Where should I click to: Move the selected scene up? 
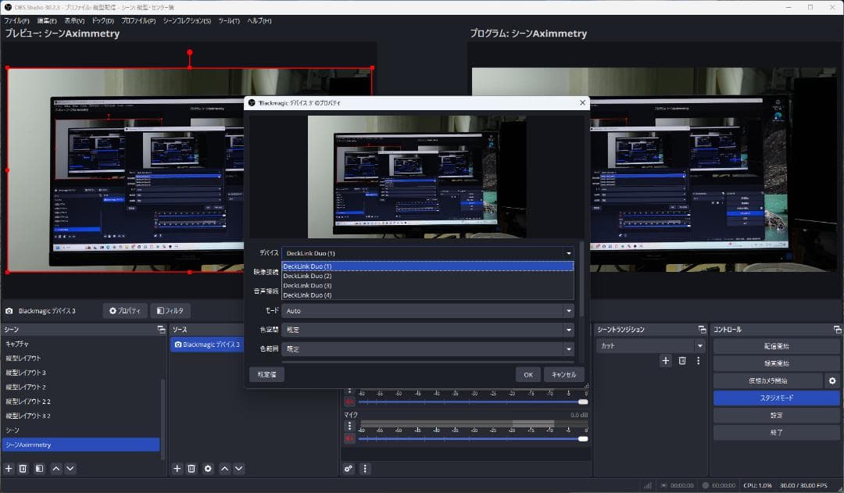coord(56,469)
